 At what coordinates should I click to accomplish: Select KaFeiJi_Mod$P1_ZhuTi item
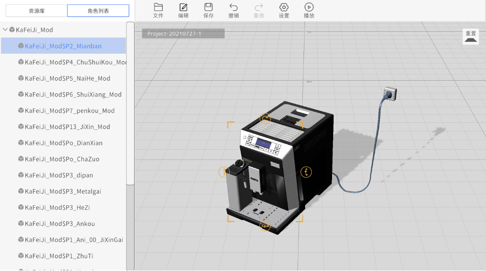(x=63, y=256)
